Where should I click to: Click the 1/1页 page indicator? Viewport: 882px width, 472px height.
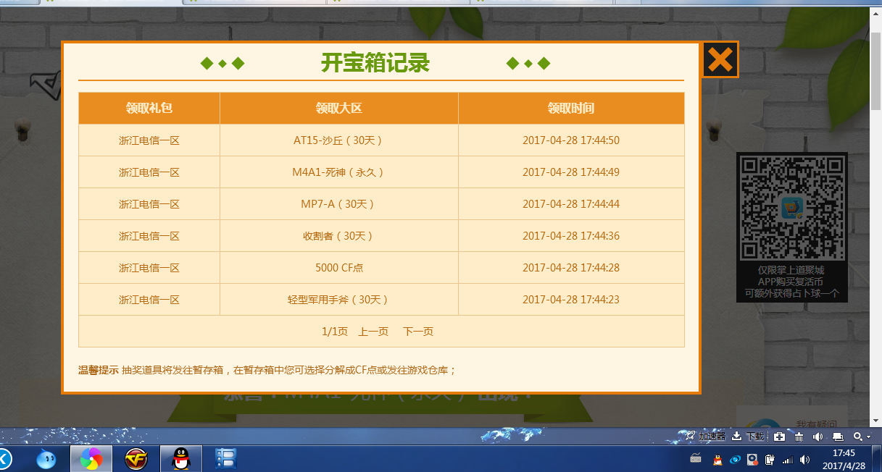(335, 332)
